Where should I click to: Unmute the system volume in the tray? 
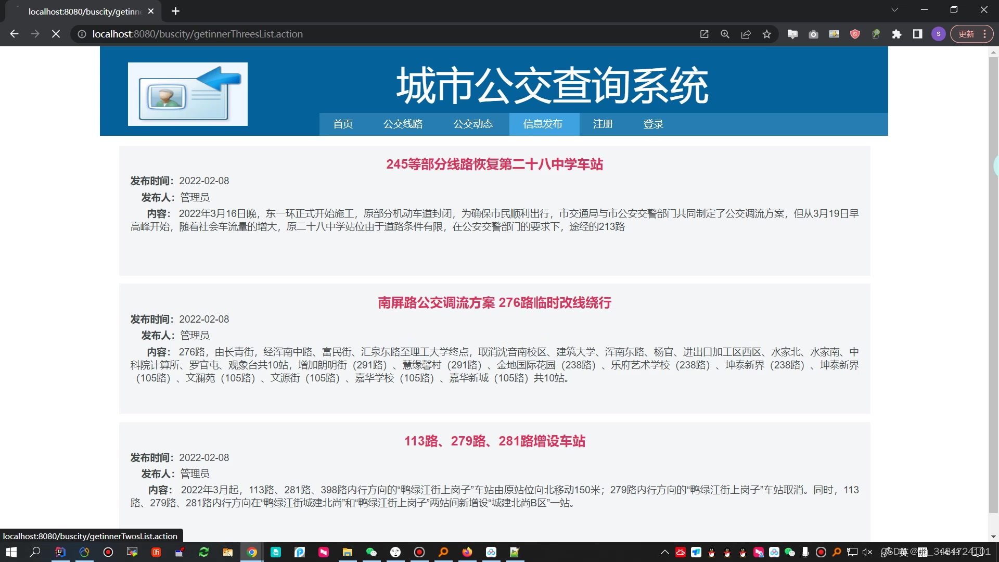click(x=866, y=552)
